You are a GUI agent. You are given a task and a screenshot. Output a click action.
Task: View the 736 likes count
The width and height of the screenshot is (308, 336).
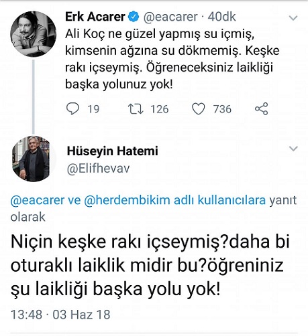222,109
